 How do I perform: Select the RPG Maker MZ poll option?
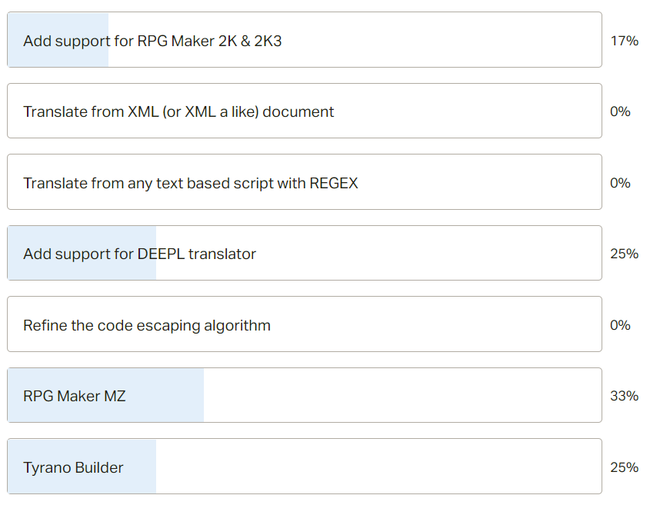tap(305, 395)
